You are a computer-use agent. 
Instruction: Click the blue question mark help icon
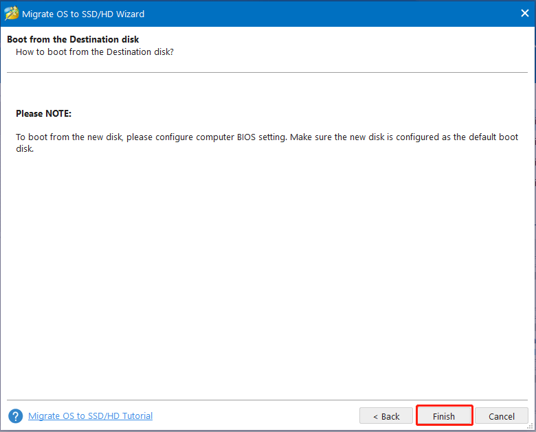tap(15, 416)
